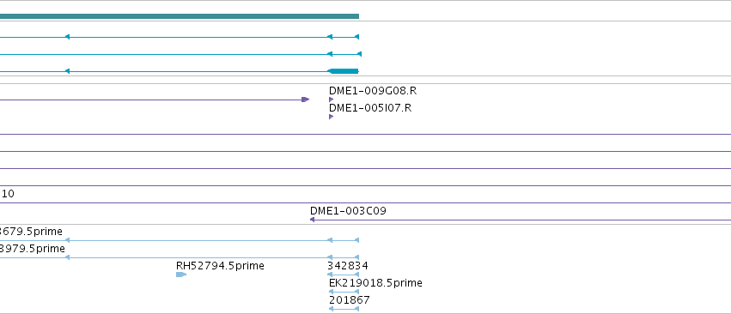Click the purple right-pointing arrowhead ending the long purple feature

[x=305, y=100]
